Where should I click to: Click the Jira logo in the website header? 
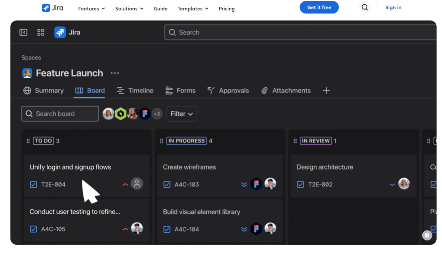pyautogui.click(x=53, y=8)
